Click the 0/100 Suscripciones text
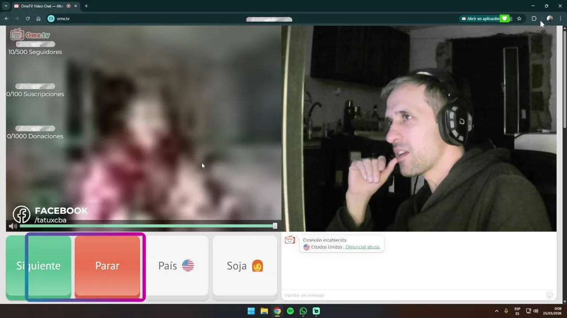The width and height of the screenshot is (567, 318). pos(35,94)
